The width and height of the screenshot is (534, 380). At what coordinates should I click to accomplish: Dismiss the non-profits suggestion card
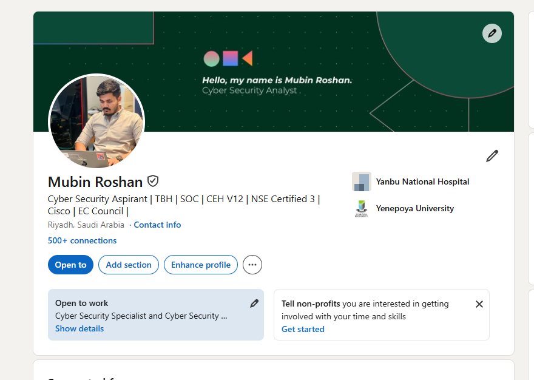coord(479,304)
